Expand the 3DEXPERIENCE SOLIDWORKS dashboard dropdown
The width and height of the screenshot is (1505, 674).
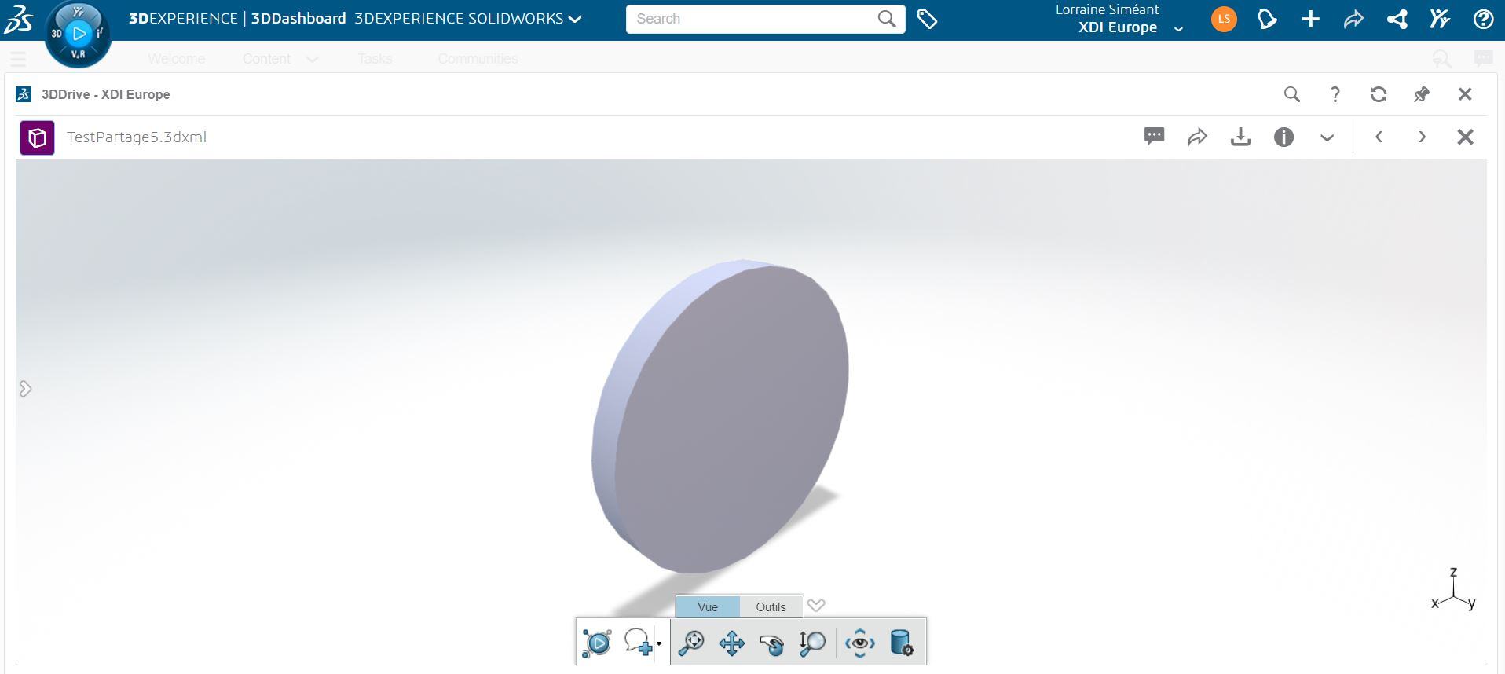pyautogui.click(x=575, y=19)
